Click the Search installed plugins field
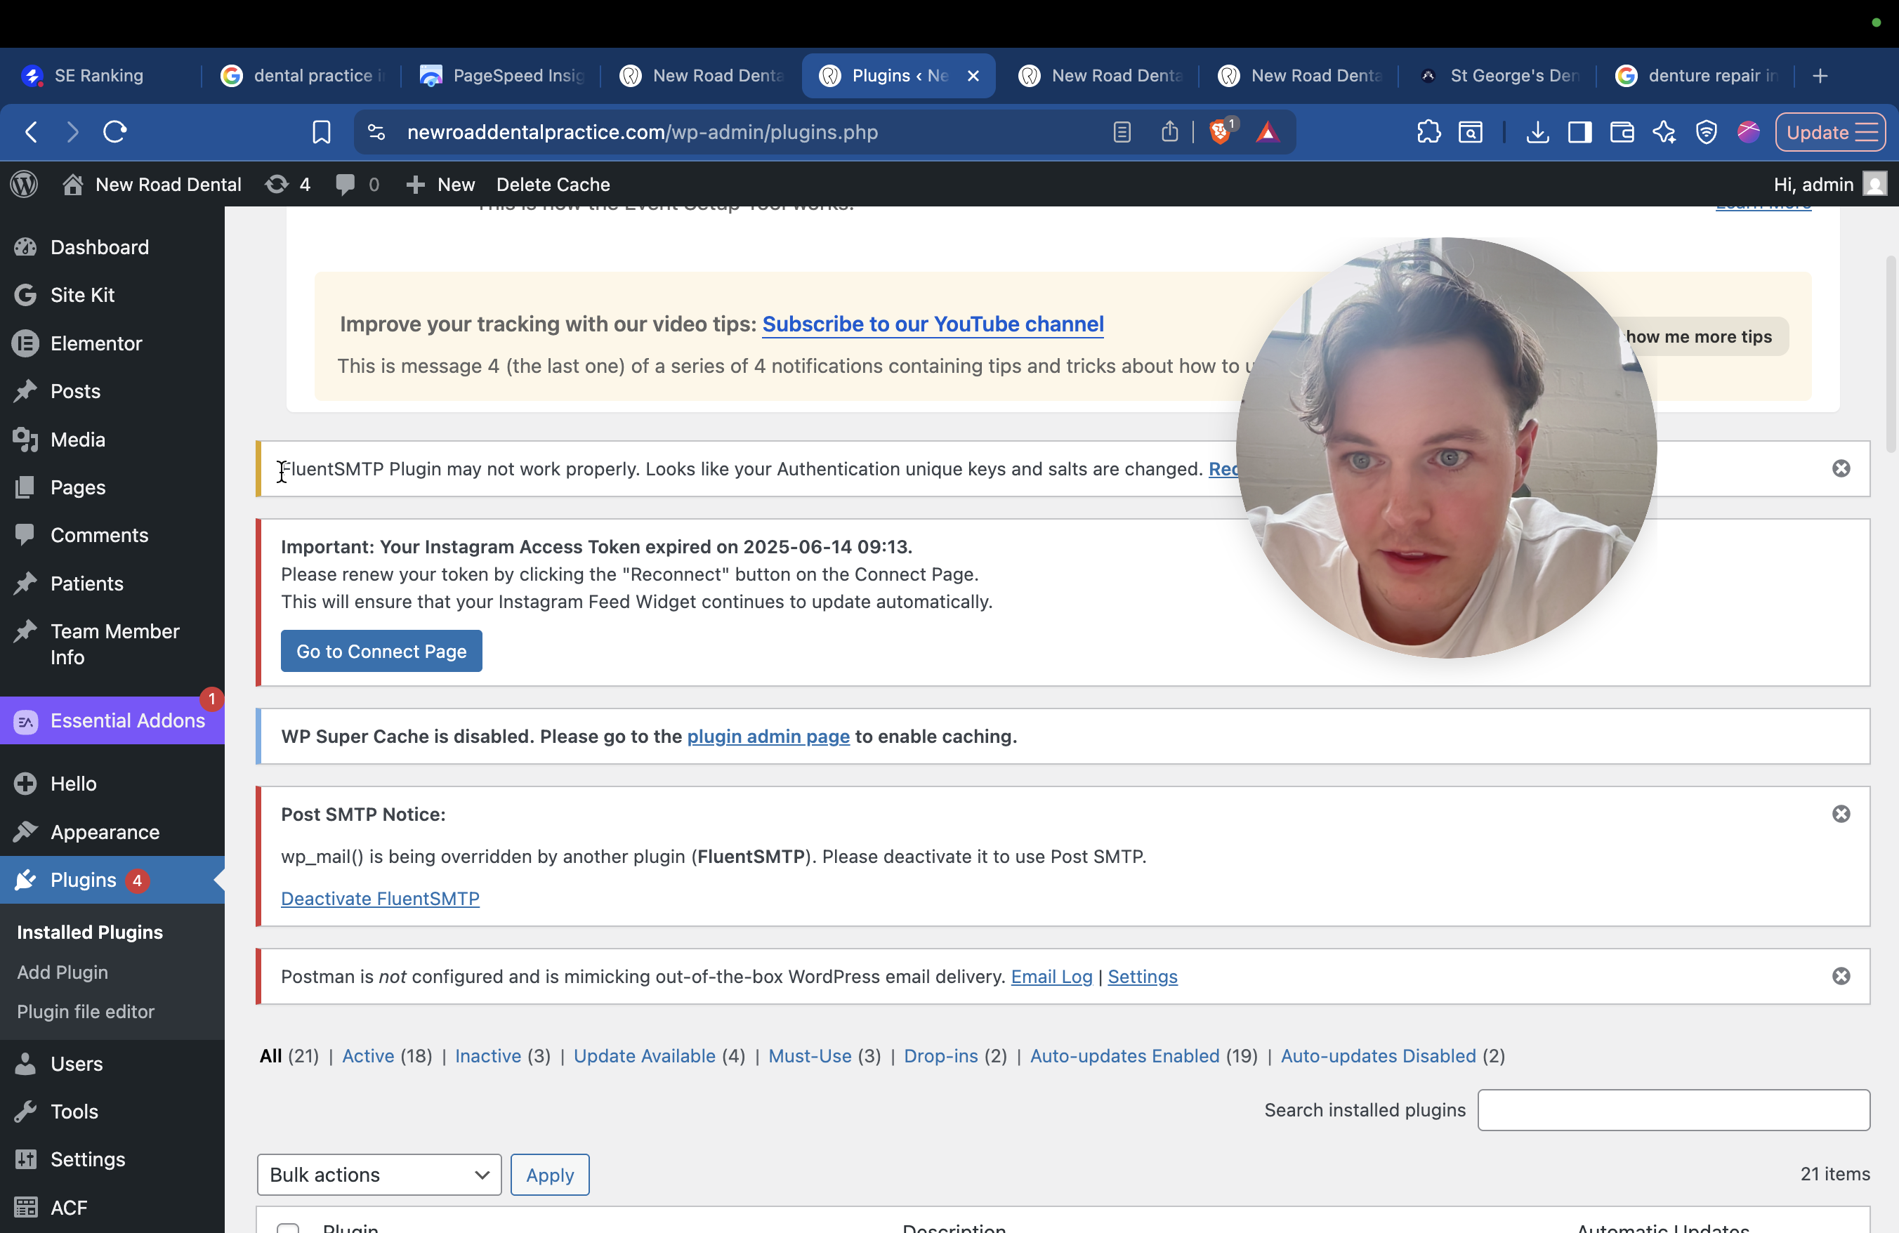 (1673, 1109)
